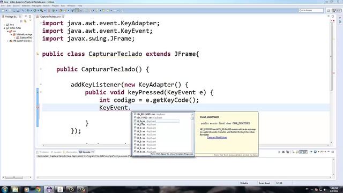The image size is (343, 193).
Task: Click the New Java Class icon in toolbar
Action: (54, 10)
